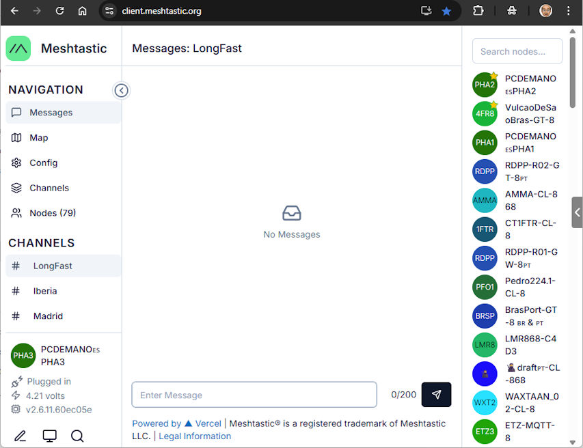Click the browser profile picture

545,11
